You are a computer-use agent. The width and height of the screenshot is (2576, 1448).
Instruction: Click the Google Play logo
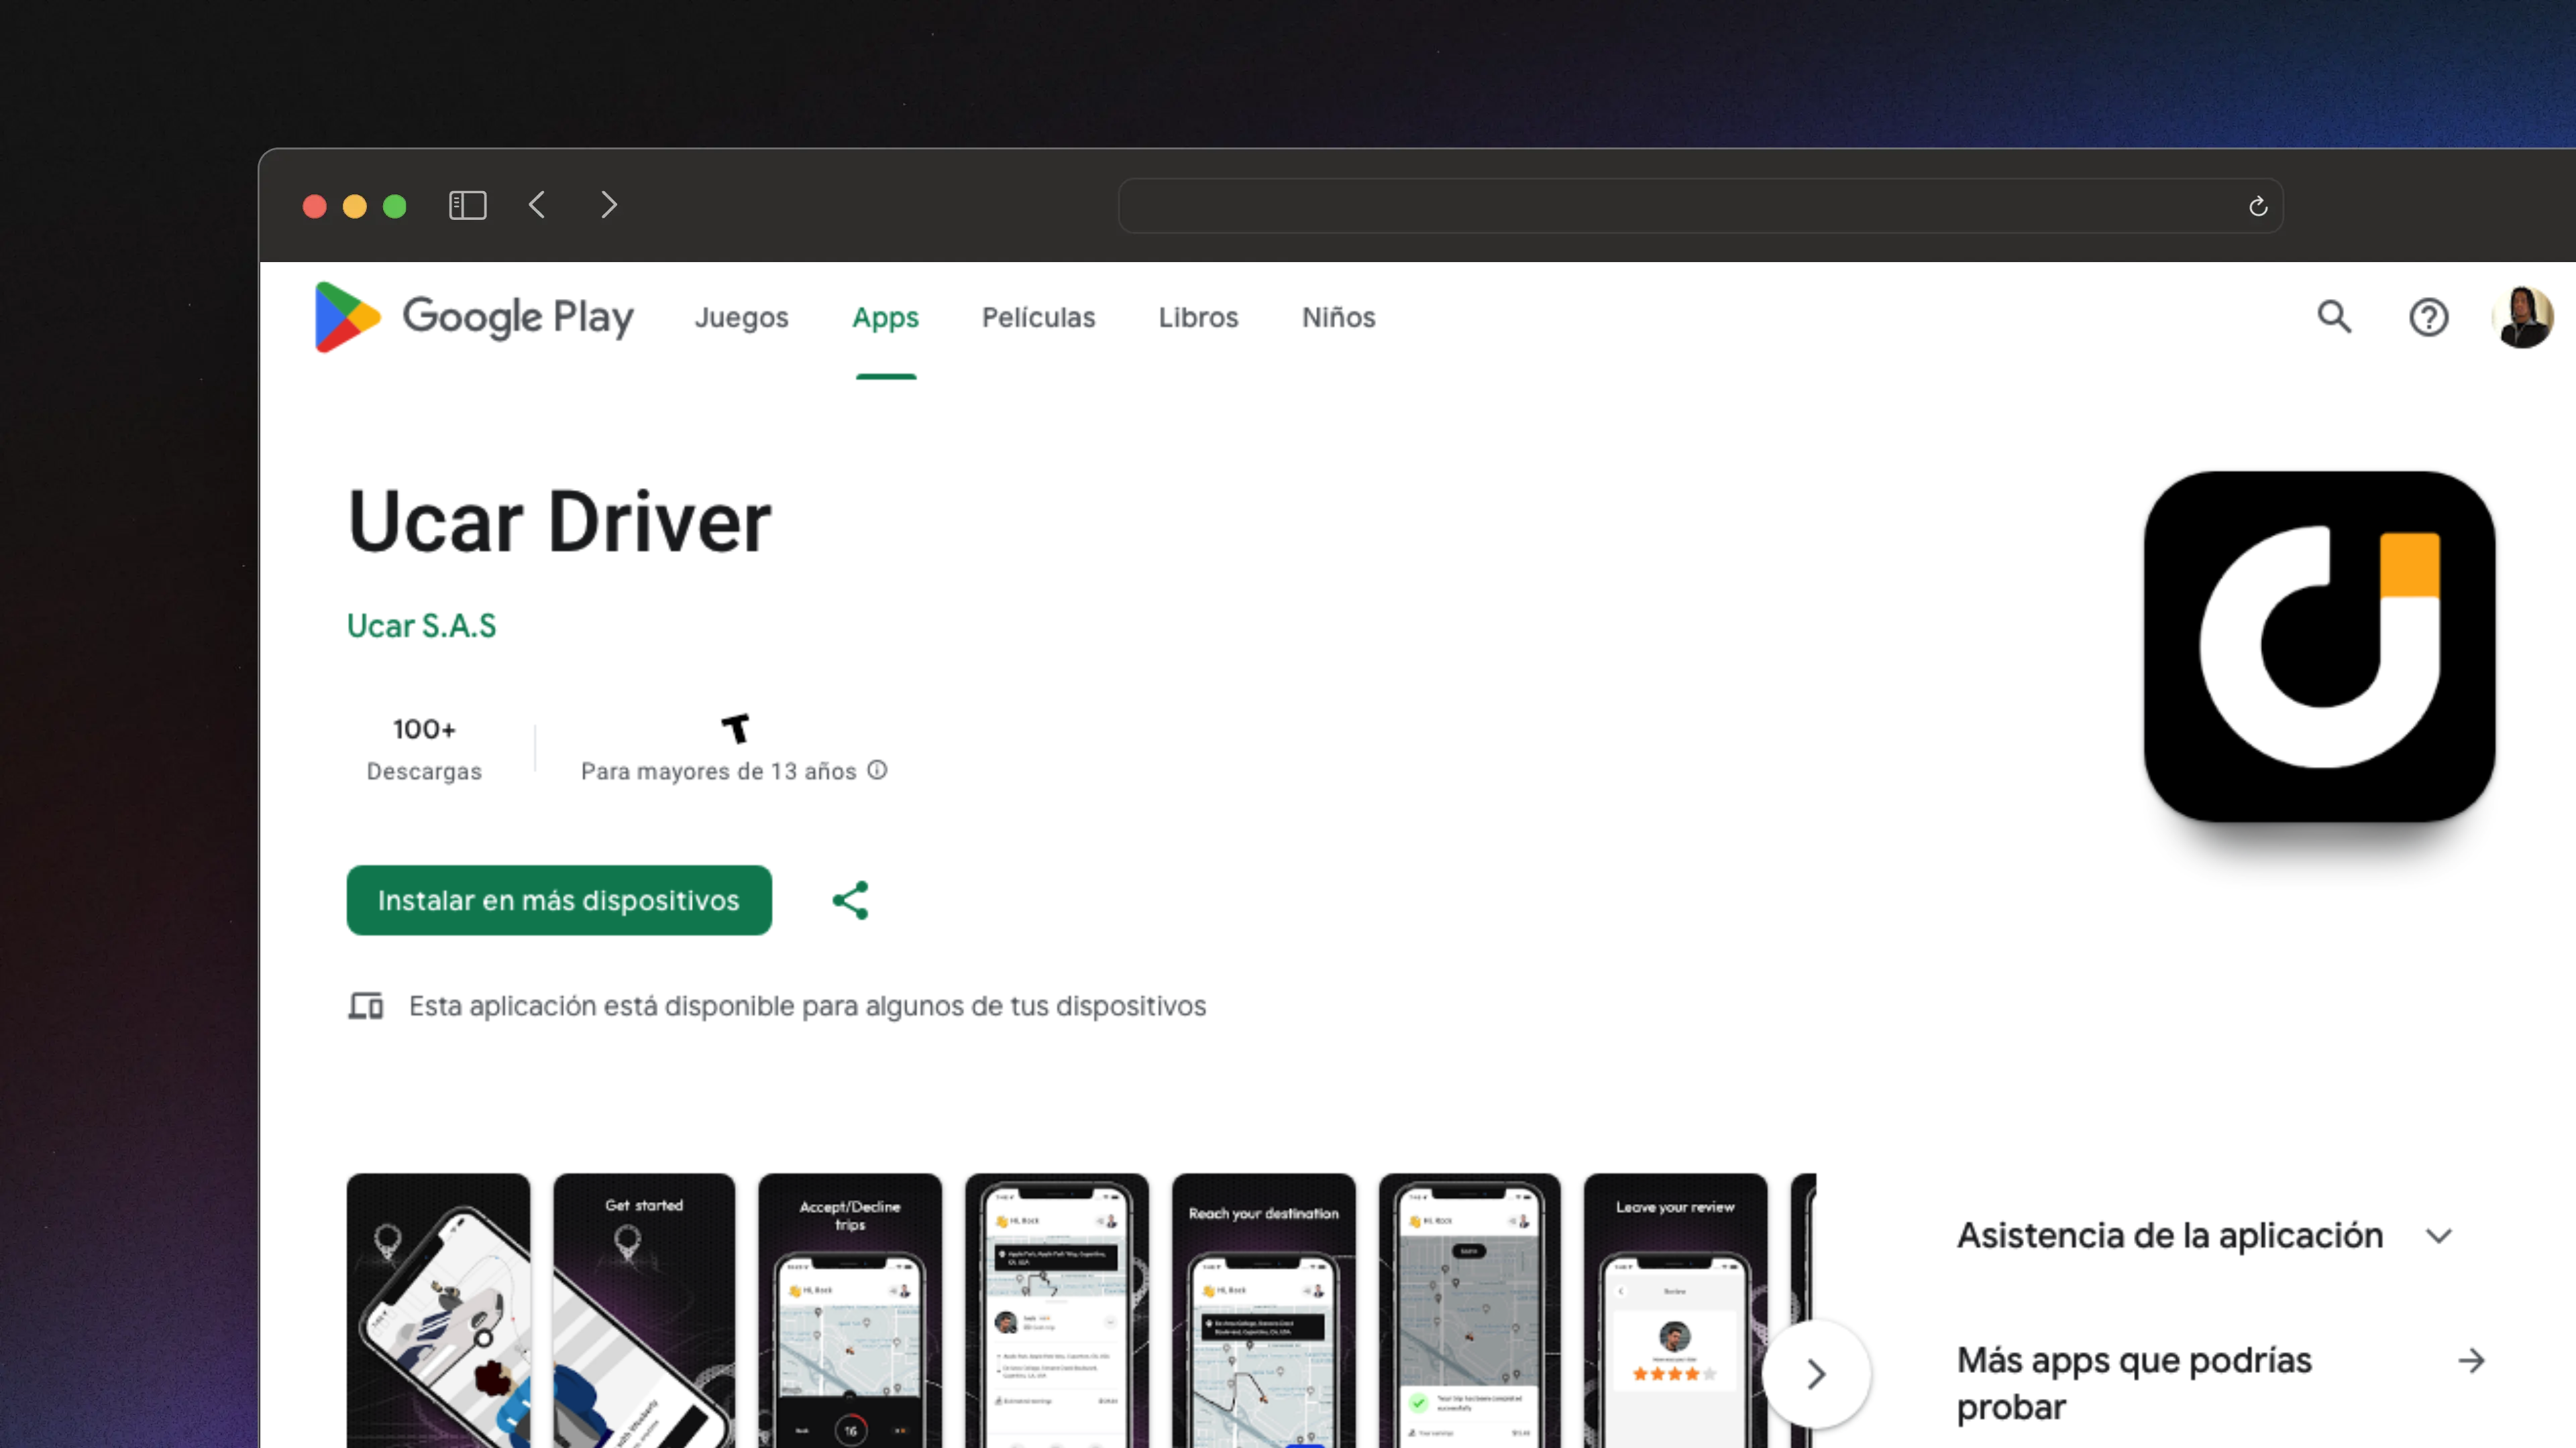click(x=474, y=317)
